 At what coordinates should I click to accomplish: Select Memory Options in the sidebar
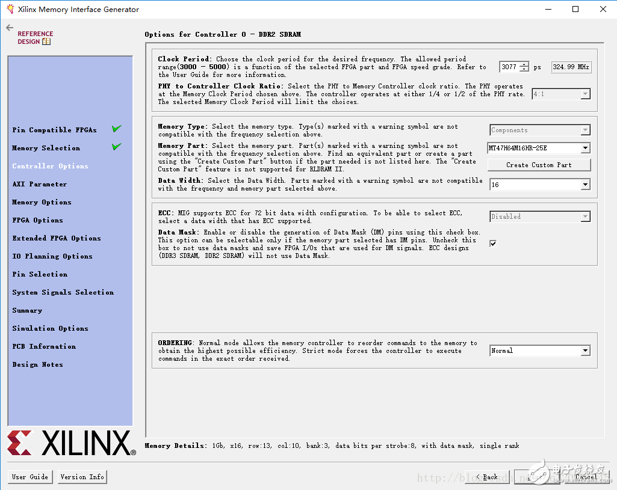coord(42,202)
